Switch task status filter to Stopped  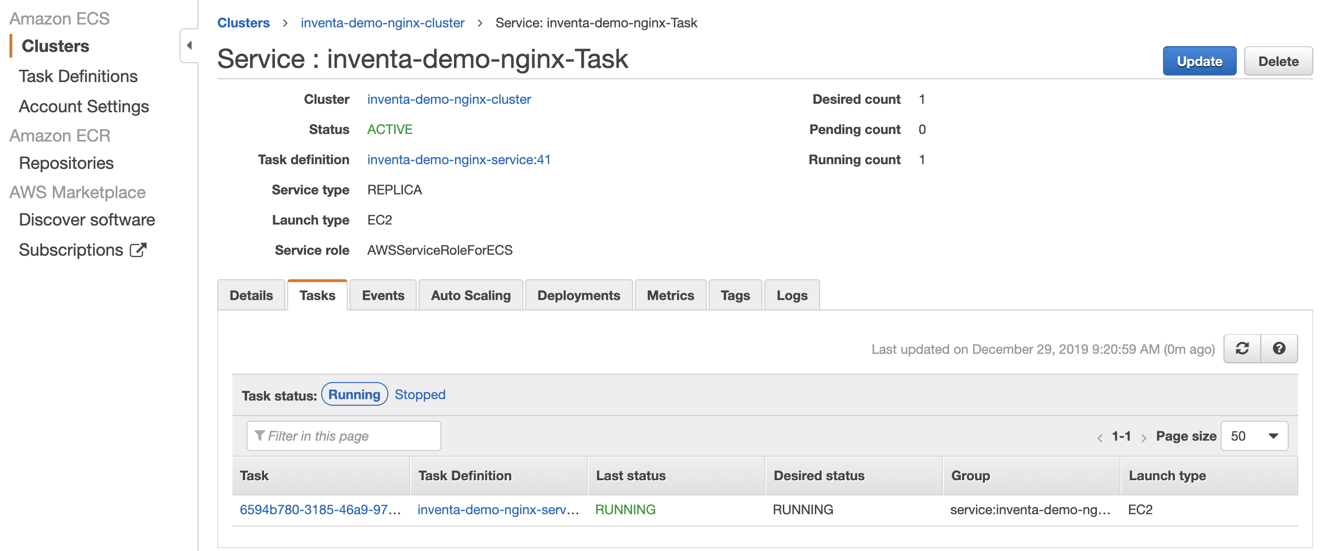point(420,394)
